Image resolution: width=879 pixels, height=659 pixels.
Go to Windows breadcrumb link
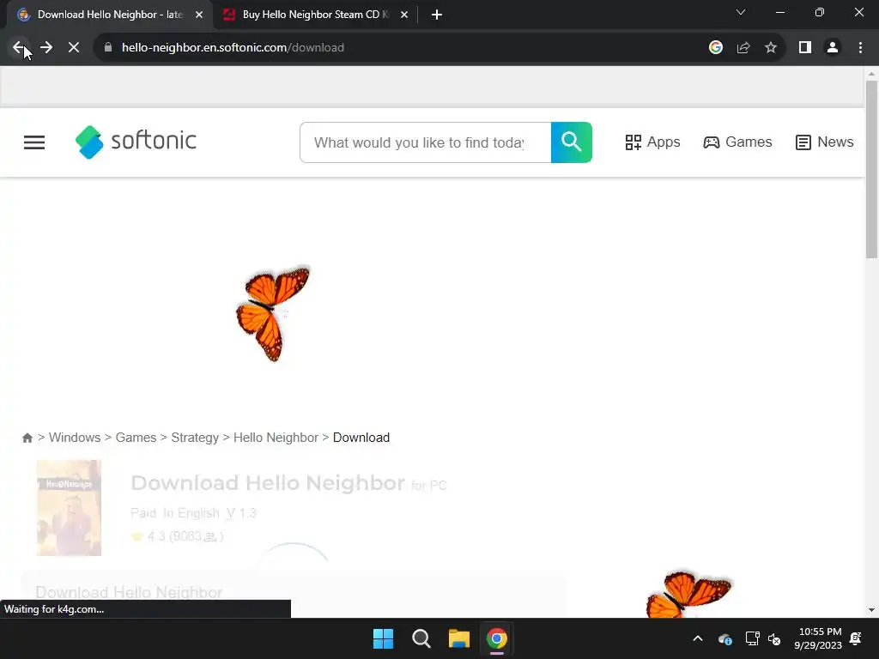point(75,438)
